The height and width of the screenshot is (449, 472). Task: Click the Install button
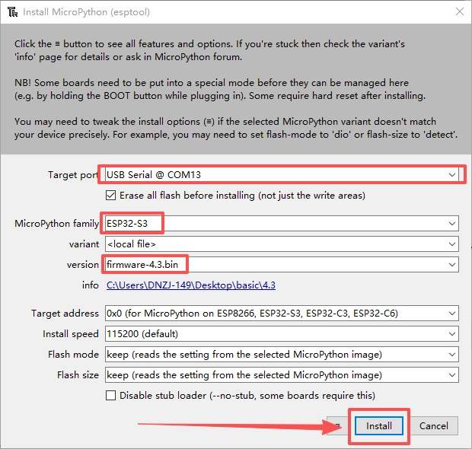(x=378, y=426)
